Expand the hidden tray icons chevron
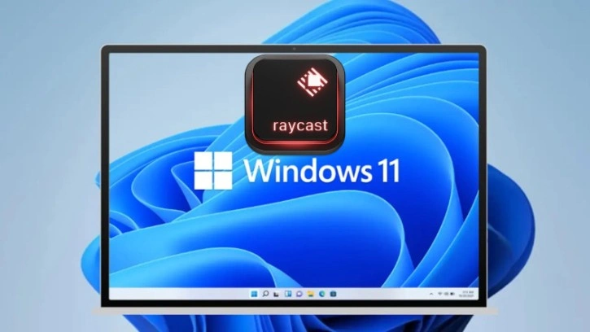The image size is (590, 332). [431, 294]
